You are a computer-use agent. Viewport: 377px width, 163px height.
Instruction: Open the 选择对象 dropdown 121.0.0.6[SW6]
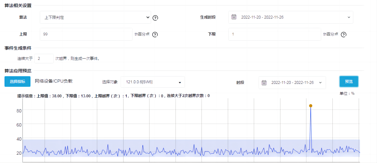click(152, 82)
